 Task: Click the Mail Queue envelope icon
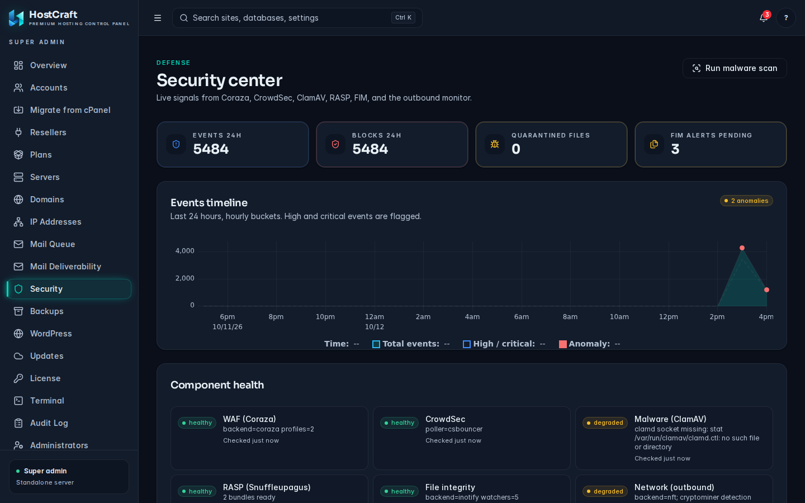click(18, 244)
